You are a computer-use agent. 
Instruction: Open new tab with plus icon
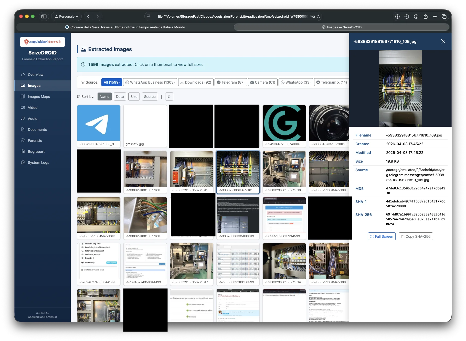pyautogui.click(x=435, y=16)
